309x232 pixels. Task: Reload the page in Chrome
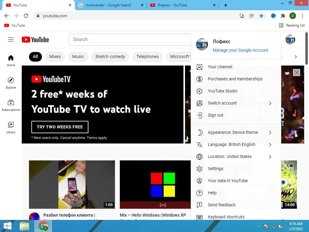tap(26, 16)
